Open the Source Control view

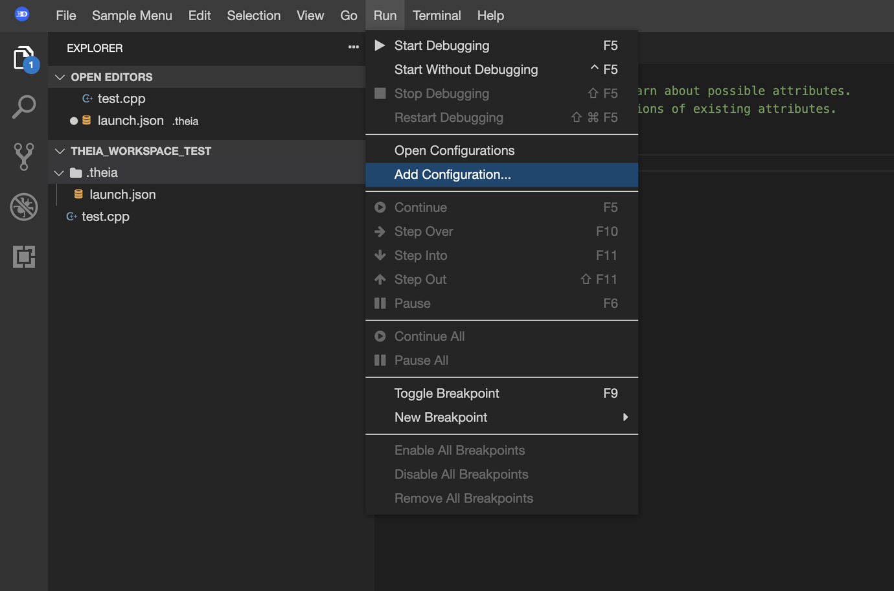tap(23, 157)
